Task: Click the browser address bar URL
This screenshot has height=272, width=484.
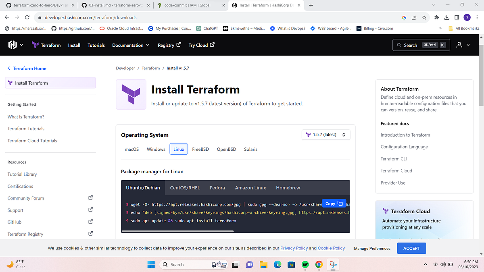Action: point(90,18)
